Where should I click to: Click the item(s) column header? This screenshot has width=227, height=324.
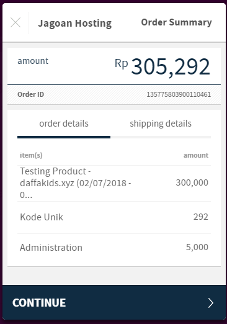pyautogui.click(x=31, y=155)
